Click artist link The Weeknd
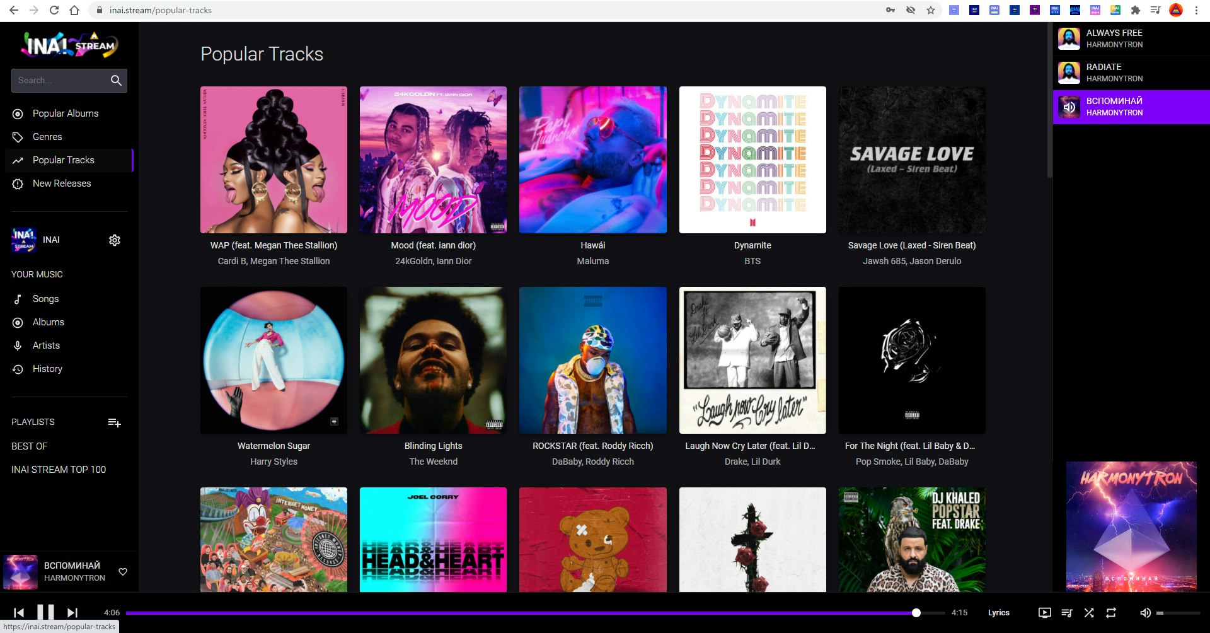 [433, 462]
